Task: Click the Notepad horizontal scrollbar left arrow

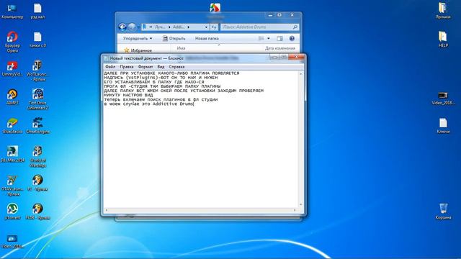Action: pyautogui.click(x=107, y=210)
